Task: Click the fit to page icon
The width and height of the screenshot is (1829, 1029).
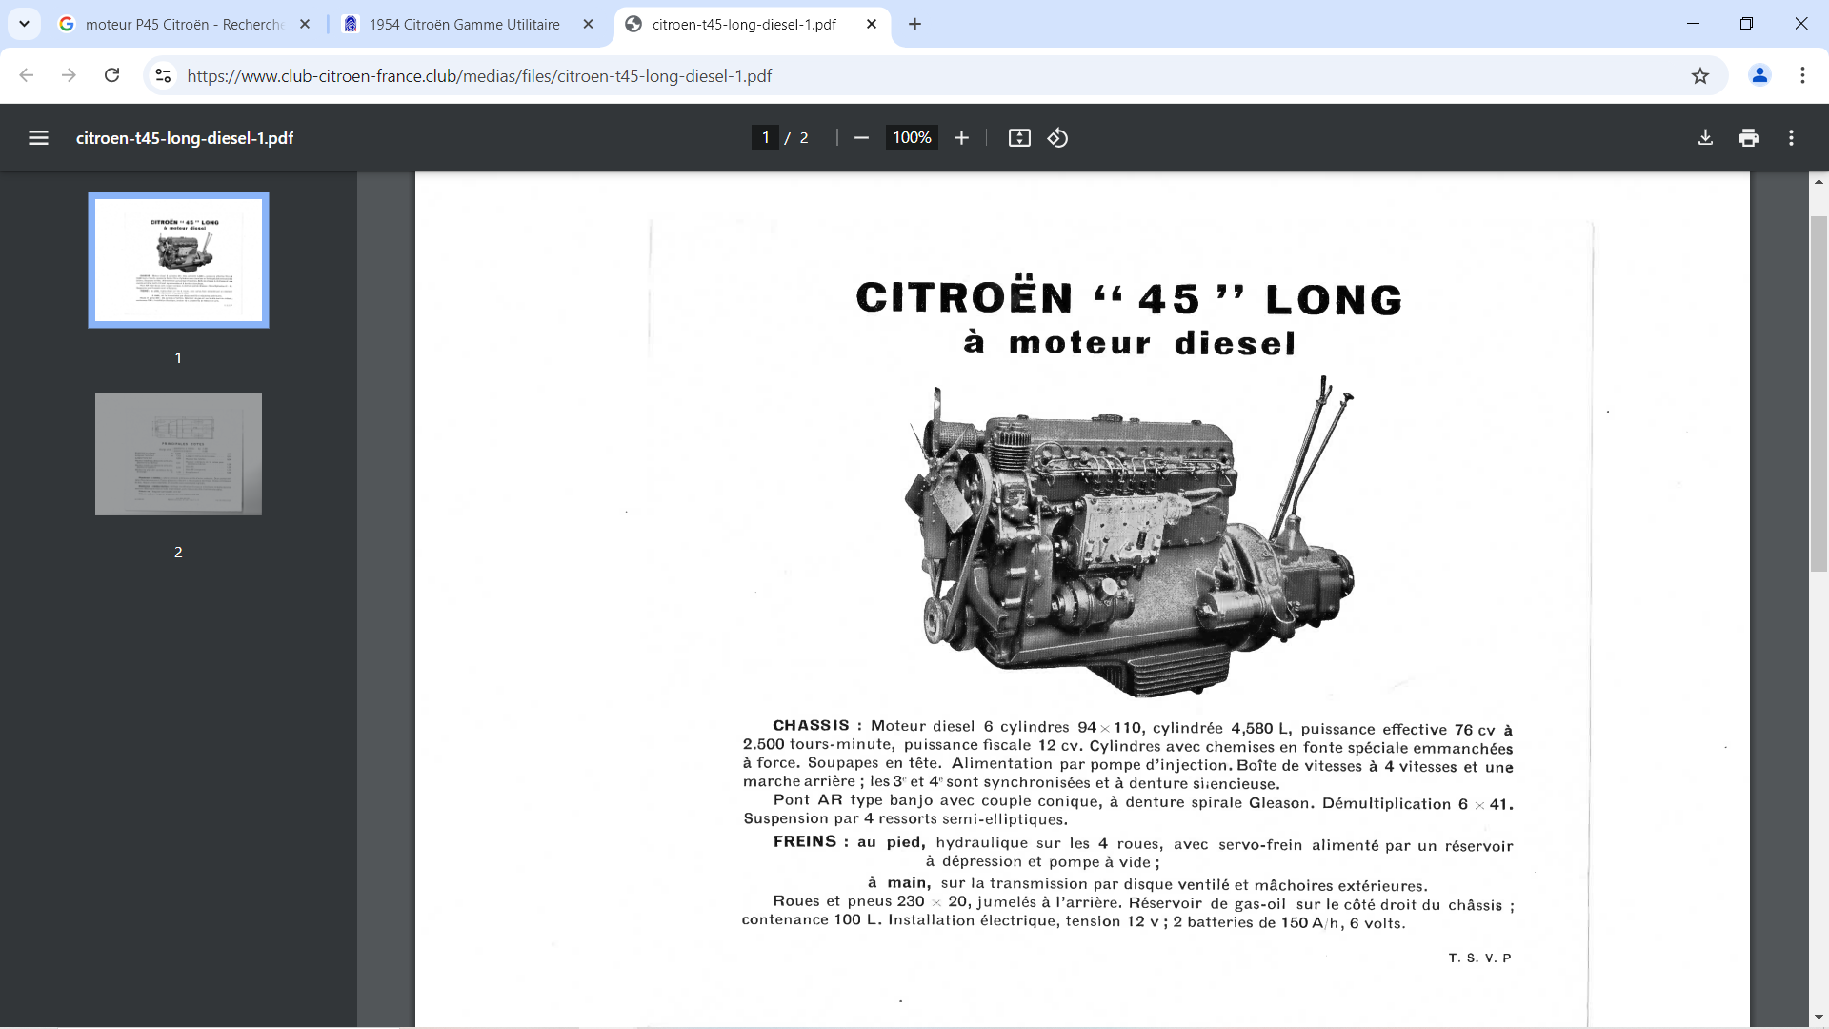Action: pos(1019,138)
